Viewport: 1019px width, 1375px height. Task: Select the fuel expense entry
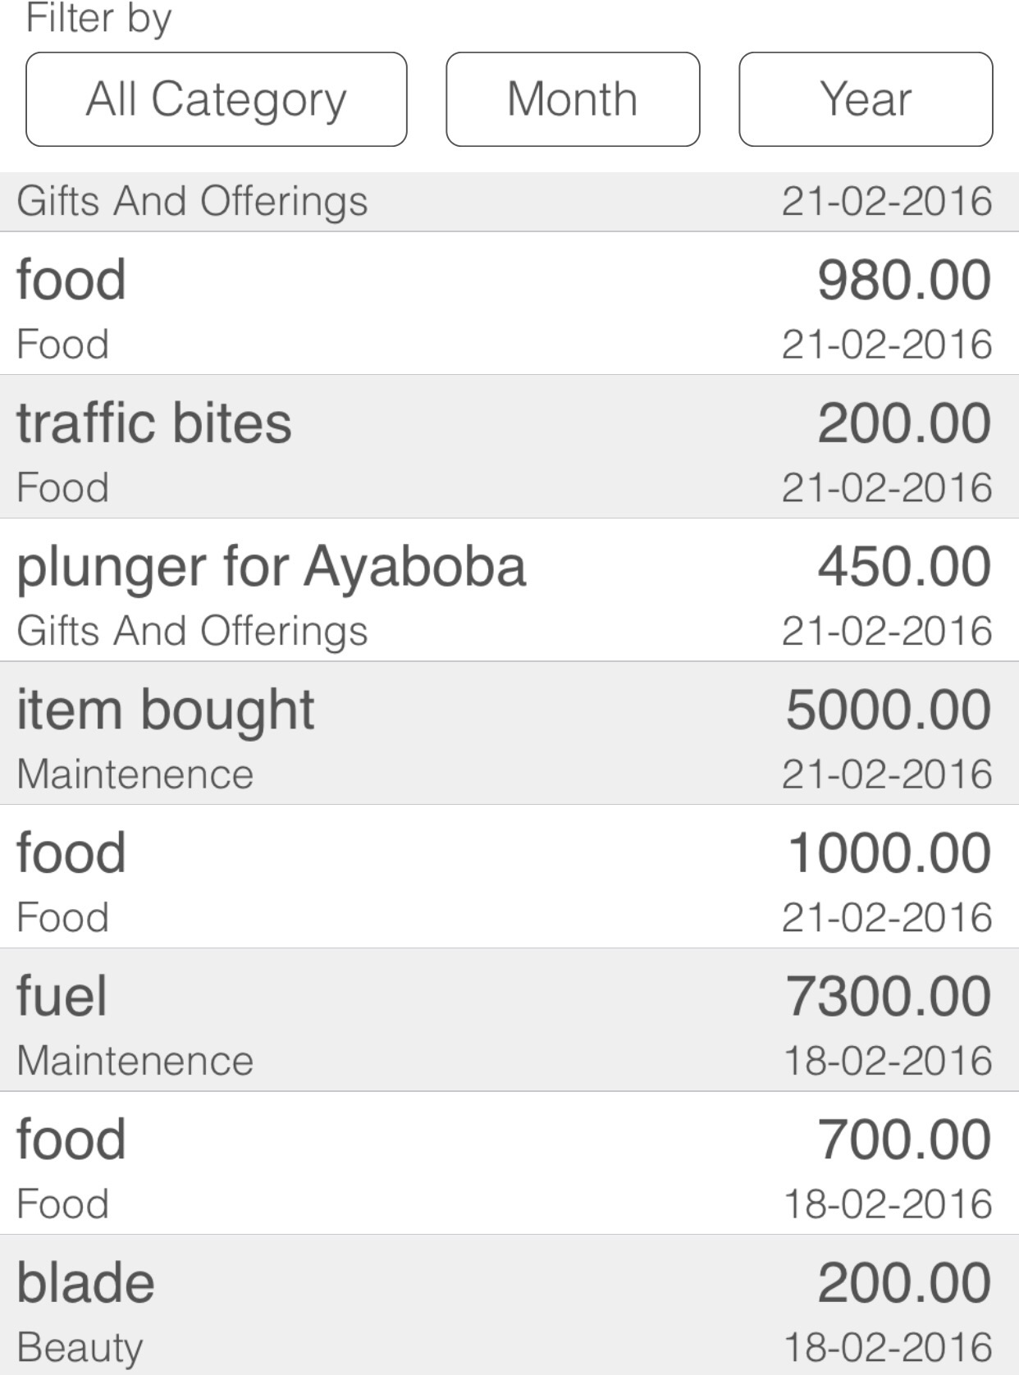[509, 1020]
